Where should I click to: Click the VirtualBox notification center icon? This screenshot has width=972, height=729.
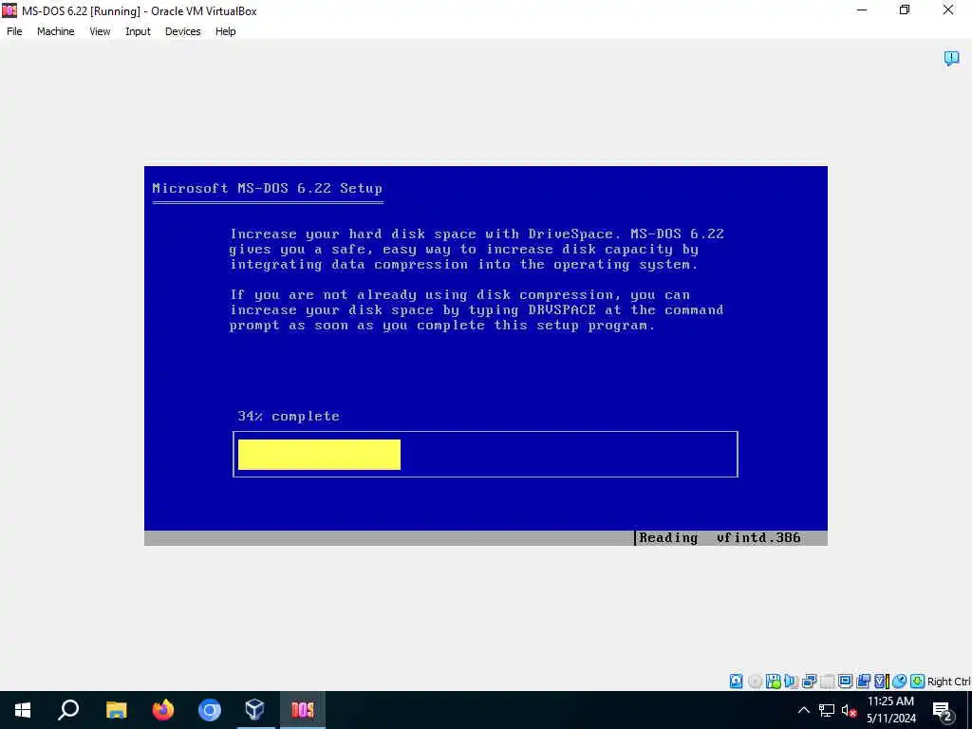(x=951, y=58)
